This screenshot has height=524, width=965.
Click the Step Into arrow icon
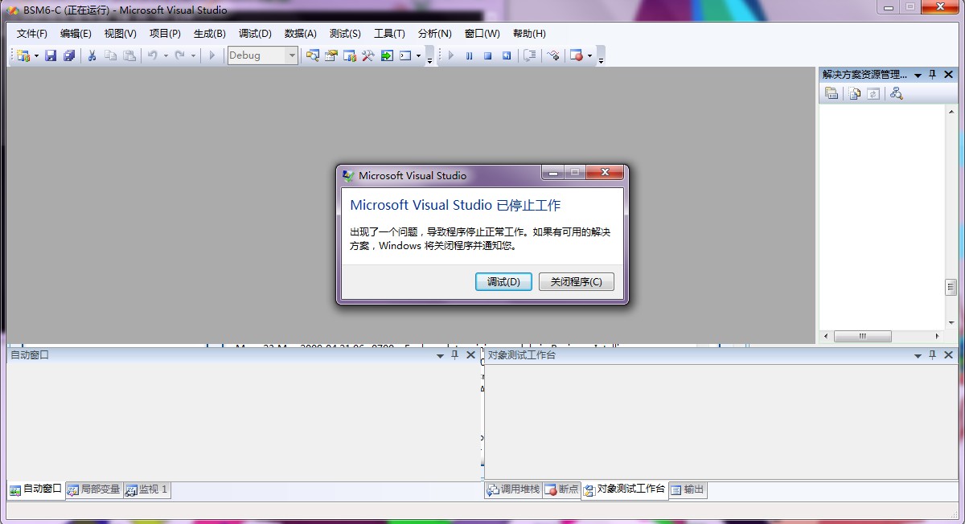[553, 55]
